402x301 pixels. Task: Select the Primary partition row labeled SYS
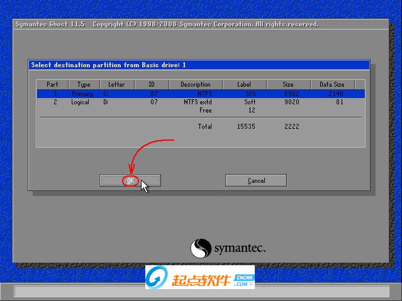(201, 94)
